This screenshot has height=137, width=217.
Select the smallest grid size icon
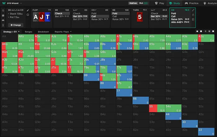tap(206, 31)
